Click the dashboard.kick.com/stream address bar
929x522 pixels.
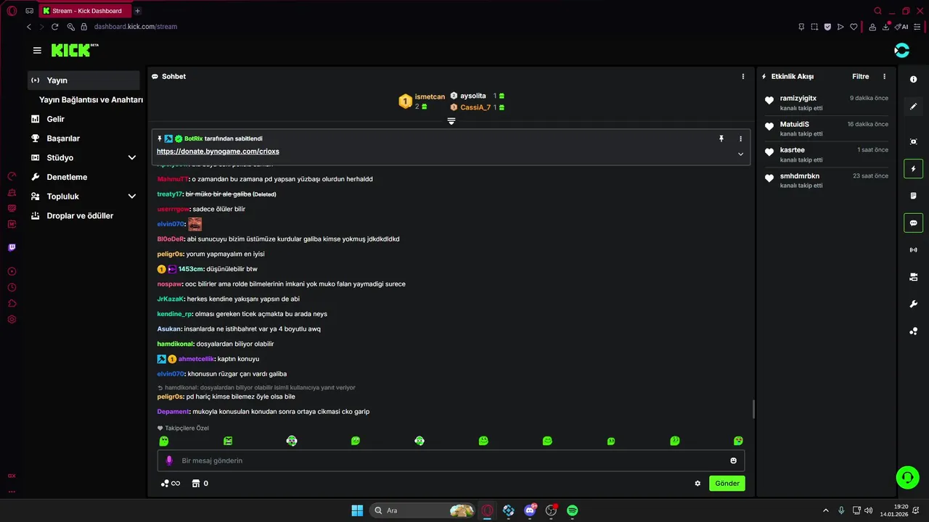(x=136, y=27)
